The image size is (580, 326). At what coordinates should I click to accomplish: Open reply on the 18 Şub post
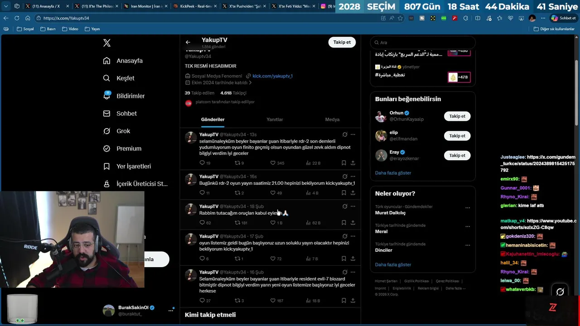click(205, 223)
